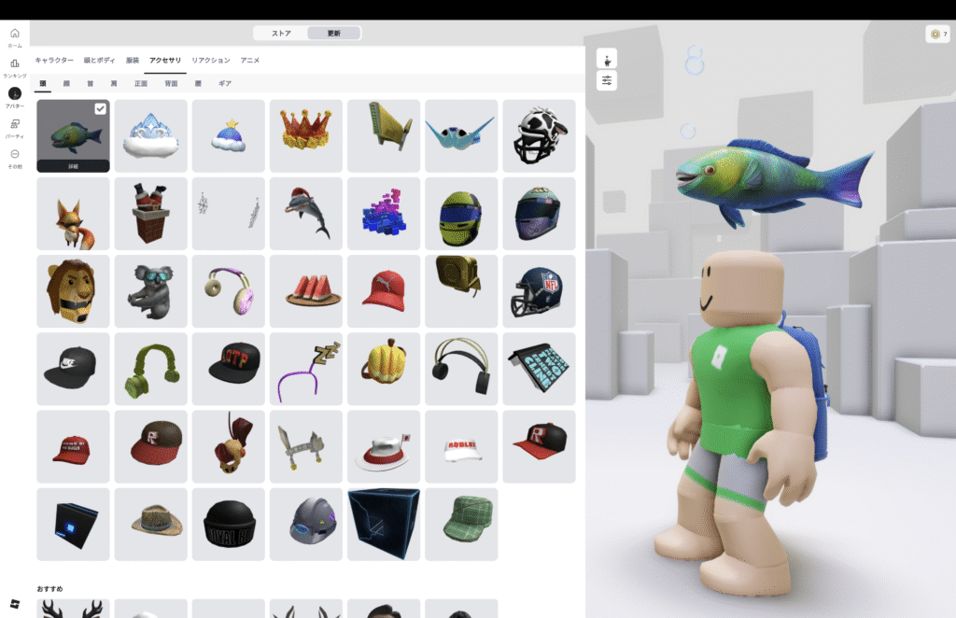The height and width of the screenshot is (618, 956).
Task: Open the avatar settings sliders icon
Action: [607, 80]
